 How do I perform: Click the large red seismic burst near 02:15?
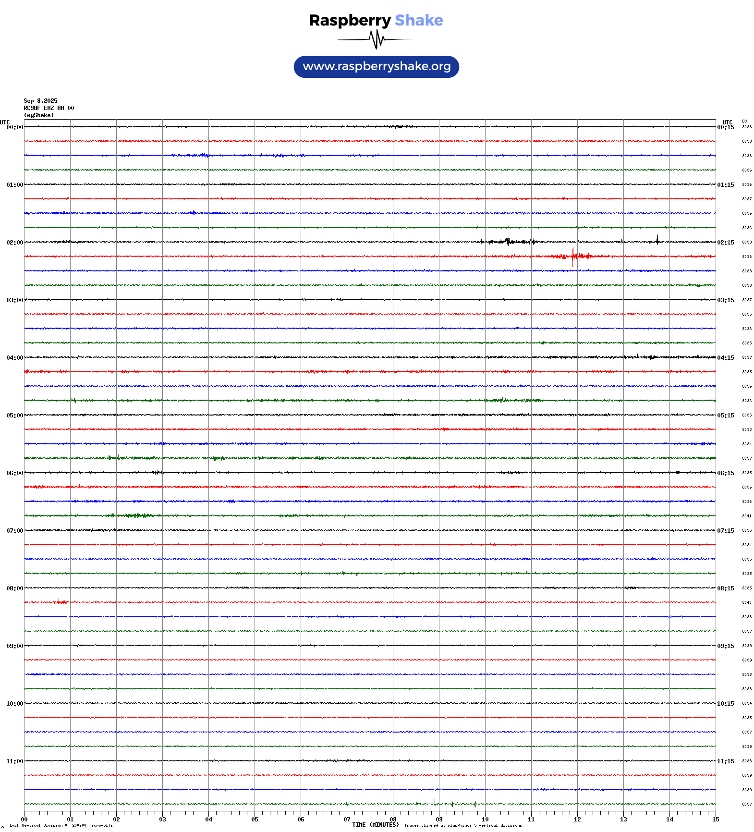pos(573,257)
